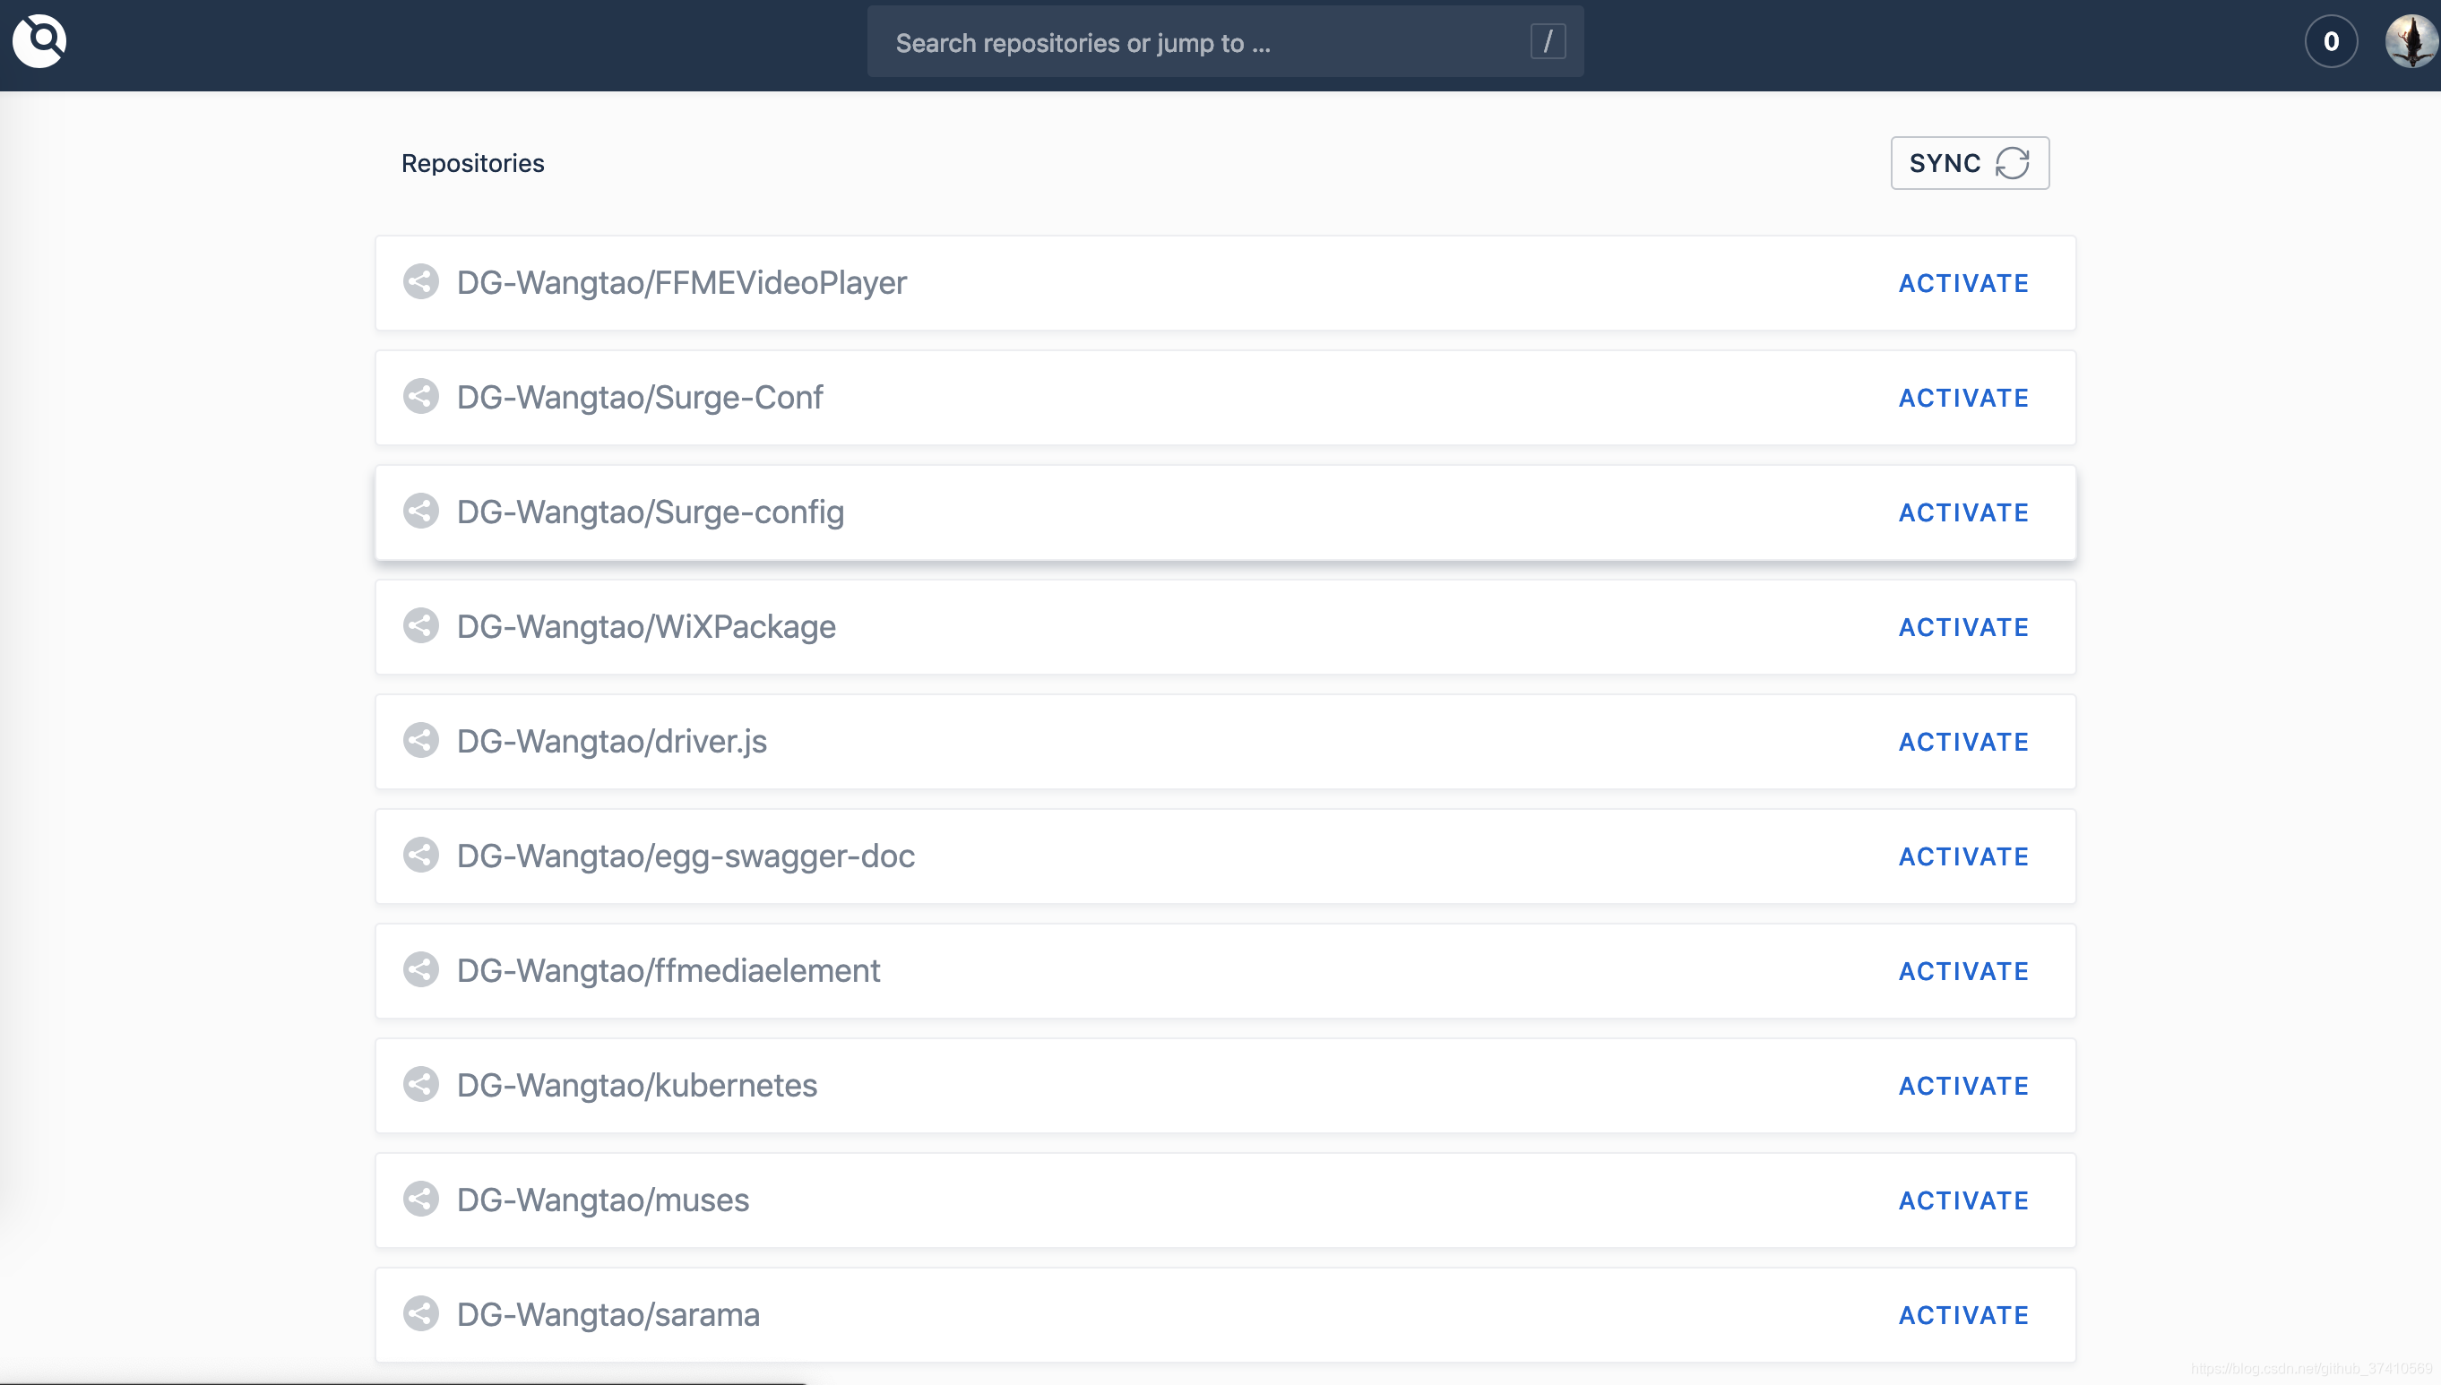The height and width of the screenshot is (1385, 2441).
Task: Click the repo icon beside Surge-Conf
Action: (420, 397)
